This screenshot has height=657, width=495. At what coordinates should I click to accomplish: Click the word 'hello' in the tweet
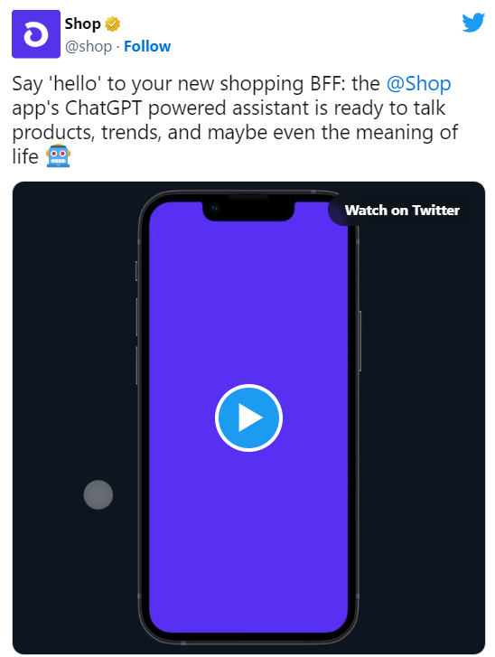click(75, 83)
